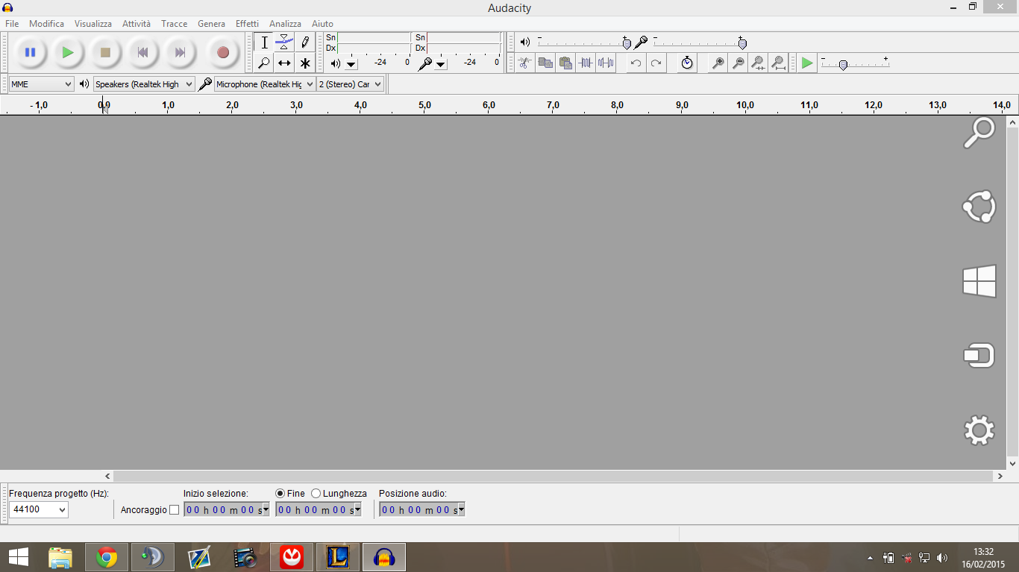The width and height of the screenshot is (1019, 572).
Task: Click the Windows Start button on the taskbar
Action: [x=19, y=557]
